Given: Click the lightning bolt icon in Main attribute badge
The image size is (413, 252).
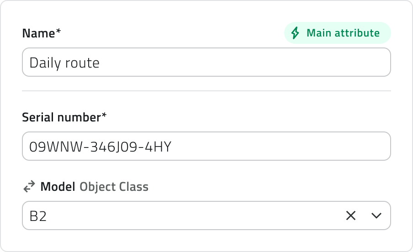Looking at the screenshot, I should pyautogui.click(x=296, y=33).
